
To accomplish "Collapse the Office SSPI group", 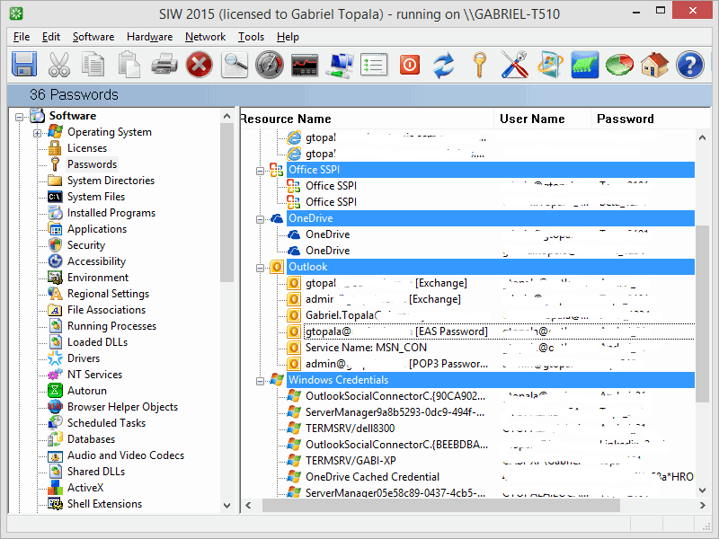I will (260, 171).
